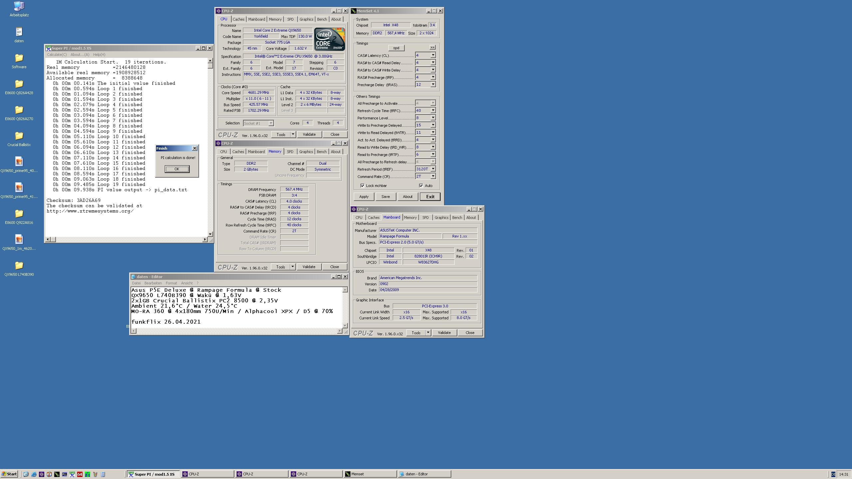Launch Calculator from quick launch
The height and width of the screenshot is (479, 852).
coord(103,474)
